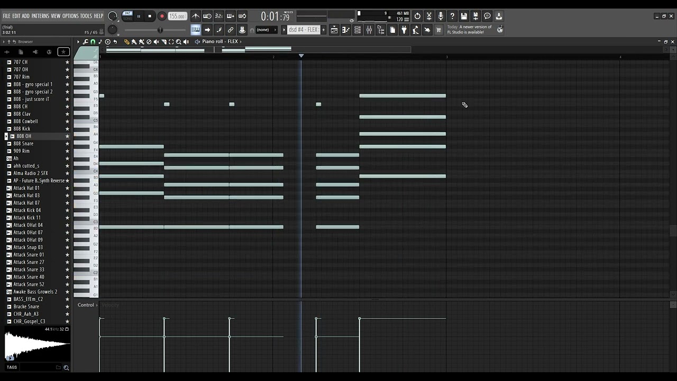Open the Mixer view
This screenshot has width=677, height=381.
pos(369,30)
